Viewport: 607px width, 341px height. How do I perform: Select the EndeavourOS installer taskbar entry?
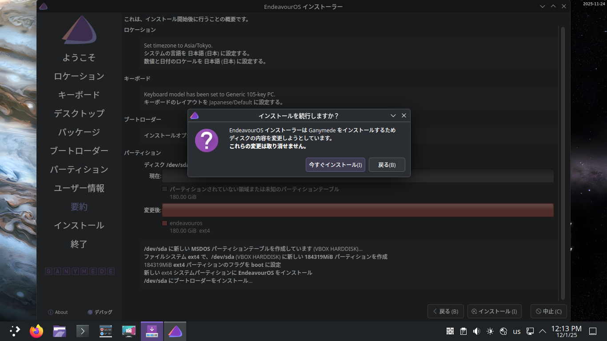(175, 331)
